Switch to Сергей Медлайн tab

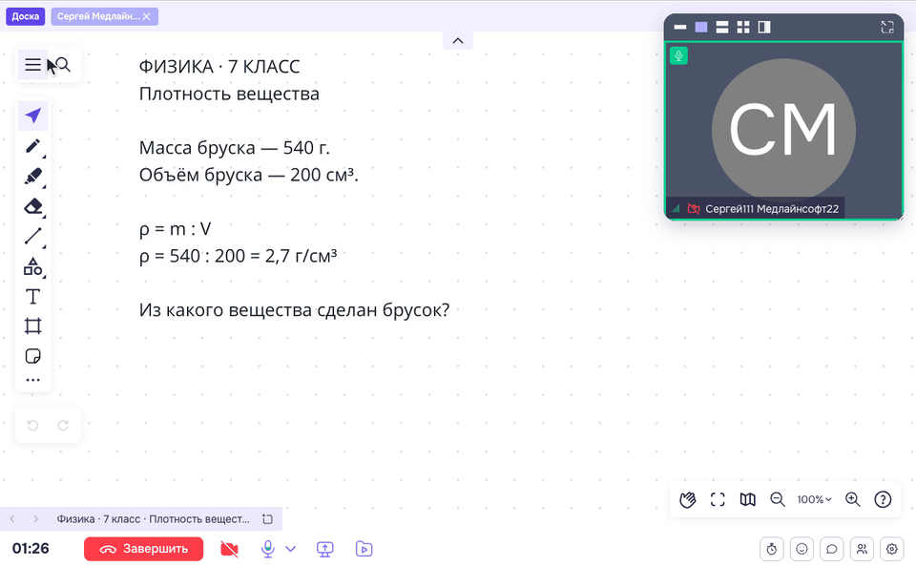[x=97, y=16]
